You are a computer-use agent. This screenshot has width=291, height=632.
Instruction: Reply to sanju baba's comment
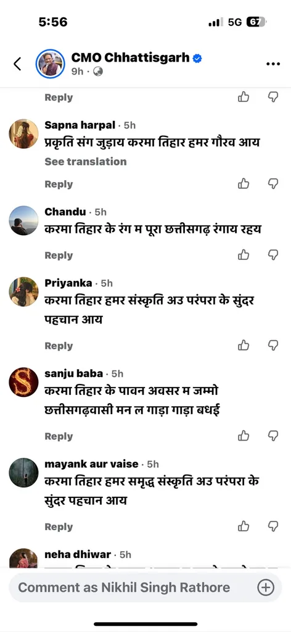(x=59, y=436)
